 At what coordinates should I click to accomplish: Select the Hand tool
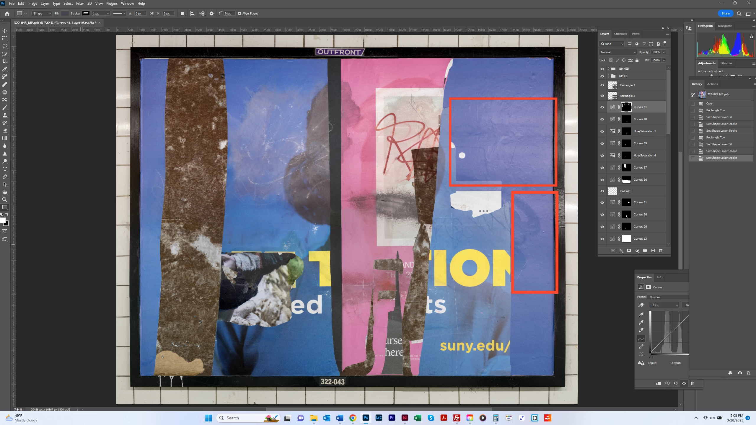coord(5,192)
